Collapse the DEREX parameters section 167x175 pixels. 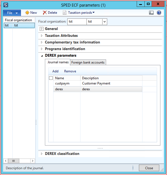click(x=42, y=56)
